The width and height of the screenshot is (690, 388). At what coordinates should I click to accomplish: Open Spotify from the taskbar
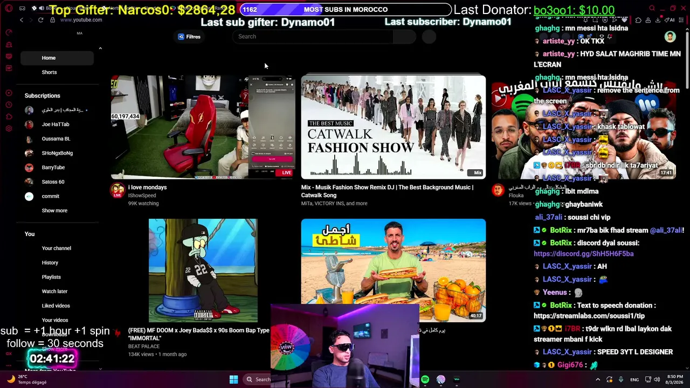(x=425, y=379)
